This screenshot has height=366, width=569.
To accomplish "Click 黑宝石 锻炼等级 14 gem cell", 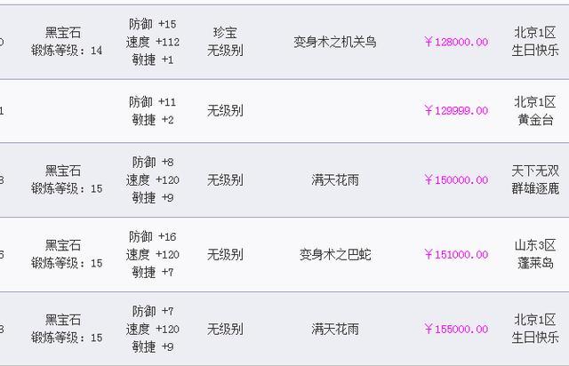I will point(67,42).
